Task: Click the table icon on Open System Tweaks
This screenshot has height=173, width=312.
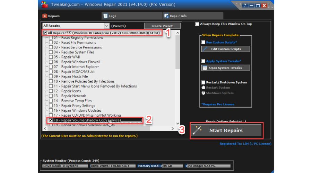Action: pyautogui.click(x=205, y=68)
